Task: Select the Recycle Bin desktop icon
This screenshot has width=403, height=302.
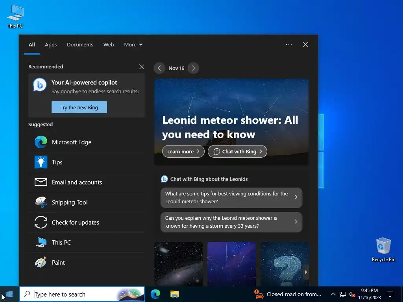Action: coord(383,250)
